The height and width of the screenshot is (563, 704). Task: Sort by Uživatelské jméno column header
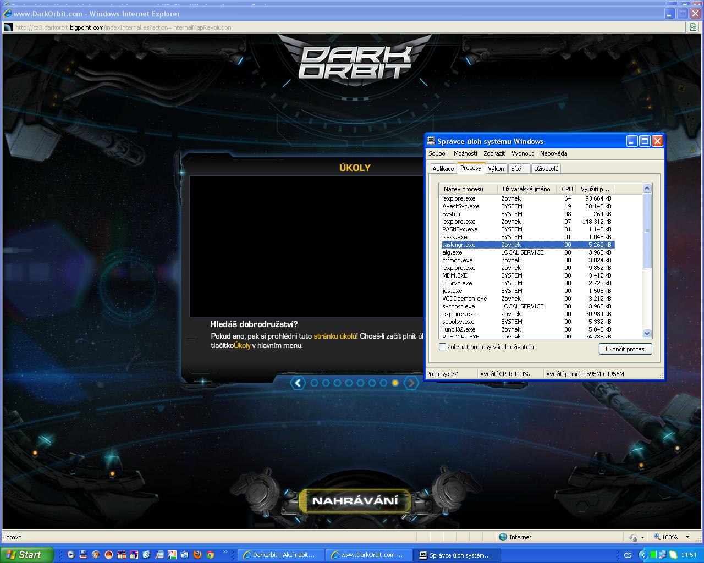(x=527, y=189)
